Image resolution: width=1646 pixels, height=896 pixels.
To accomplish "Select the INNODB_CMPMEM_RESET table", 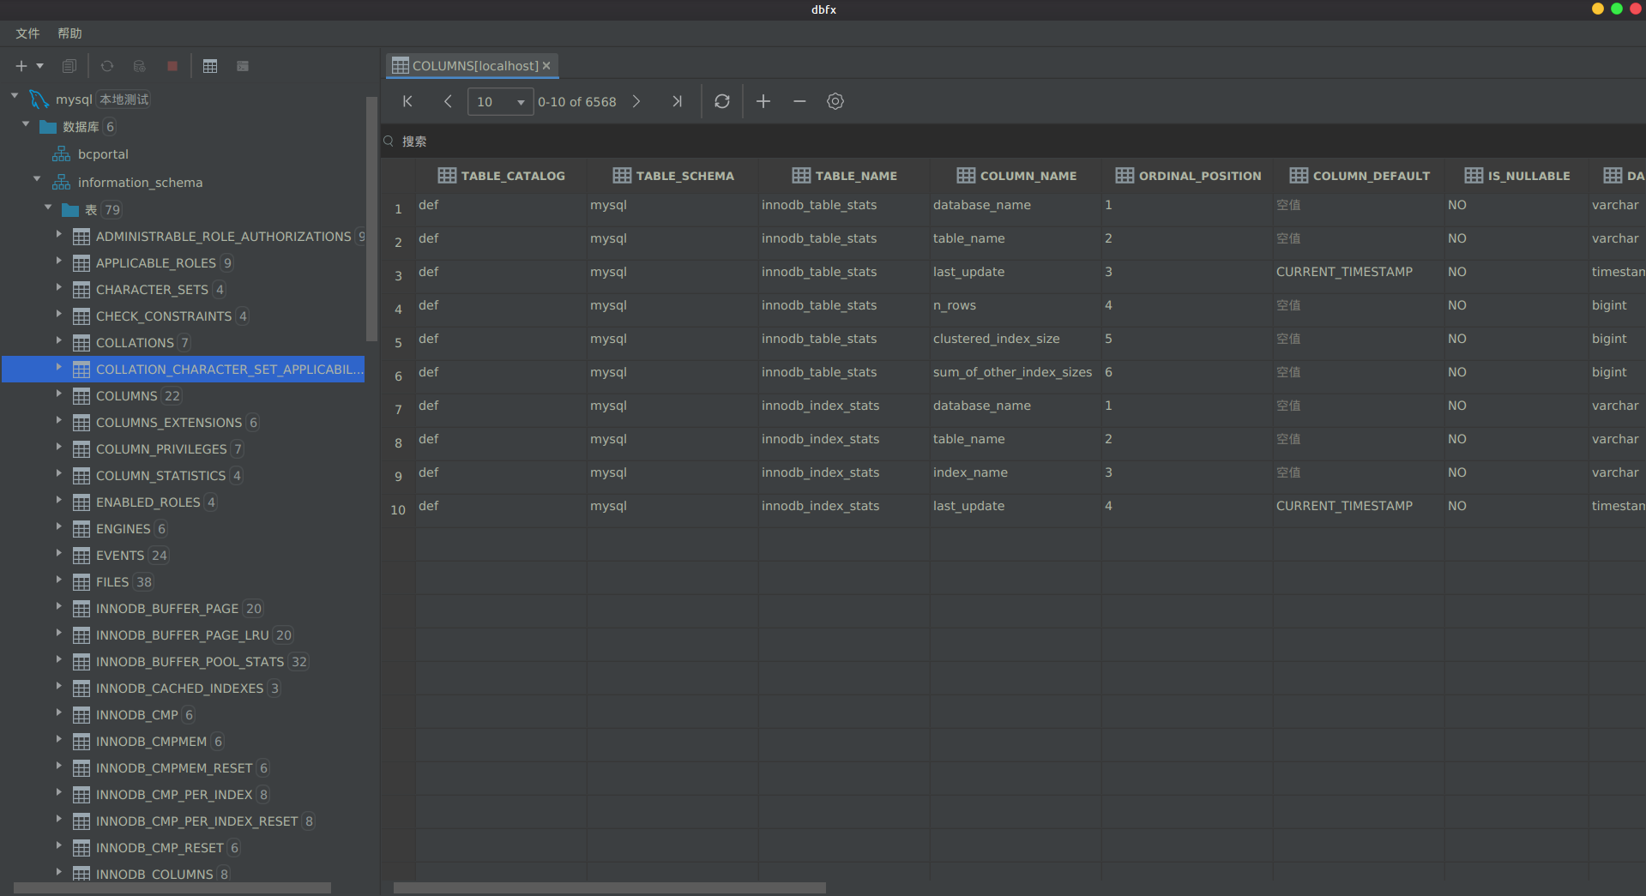I will (174, 768).
